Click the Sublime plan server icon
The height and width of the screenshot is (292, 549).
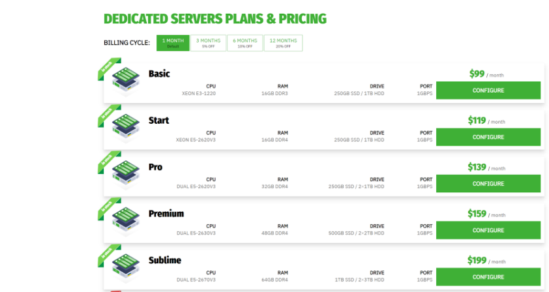pos(126,268)
